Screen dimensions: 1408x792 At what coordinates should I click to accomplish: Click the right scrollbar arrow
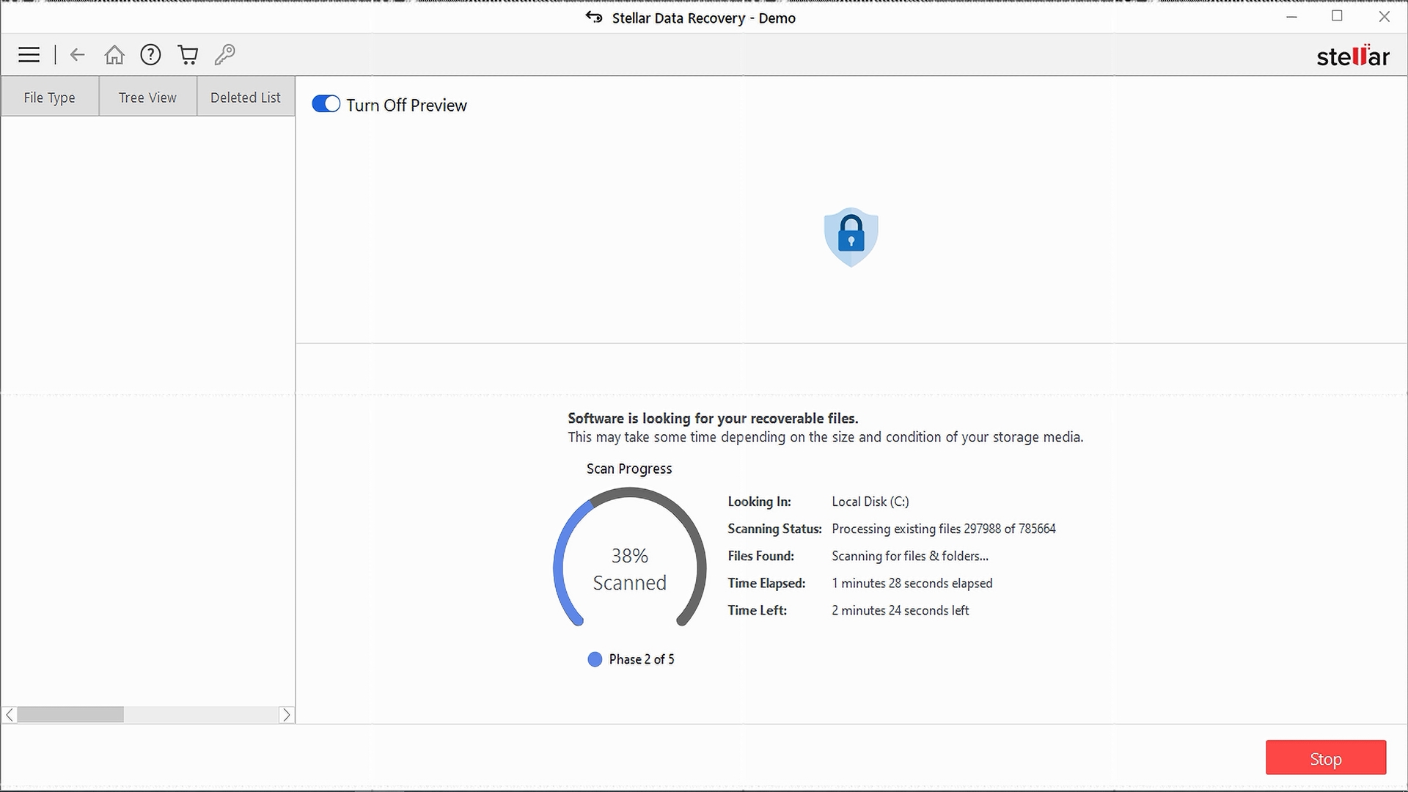(287, 715)
